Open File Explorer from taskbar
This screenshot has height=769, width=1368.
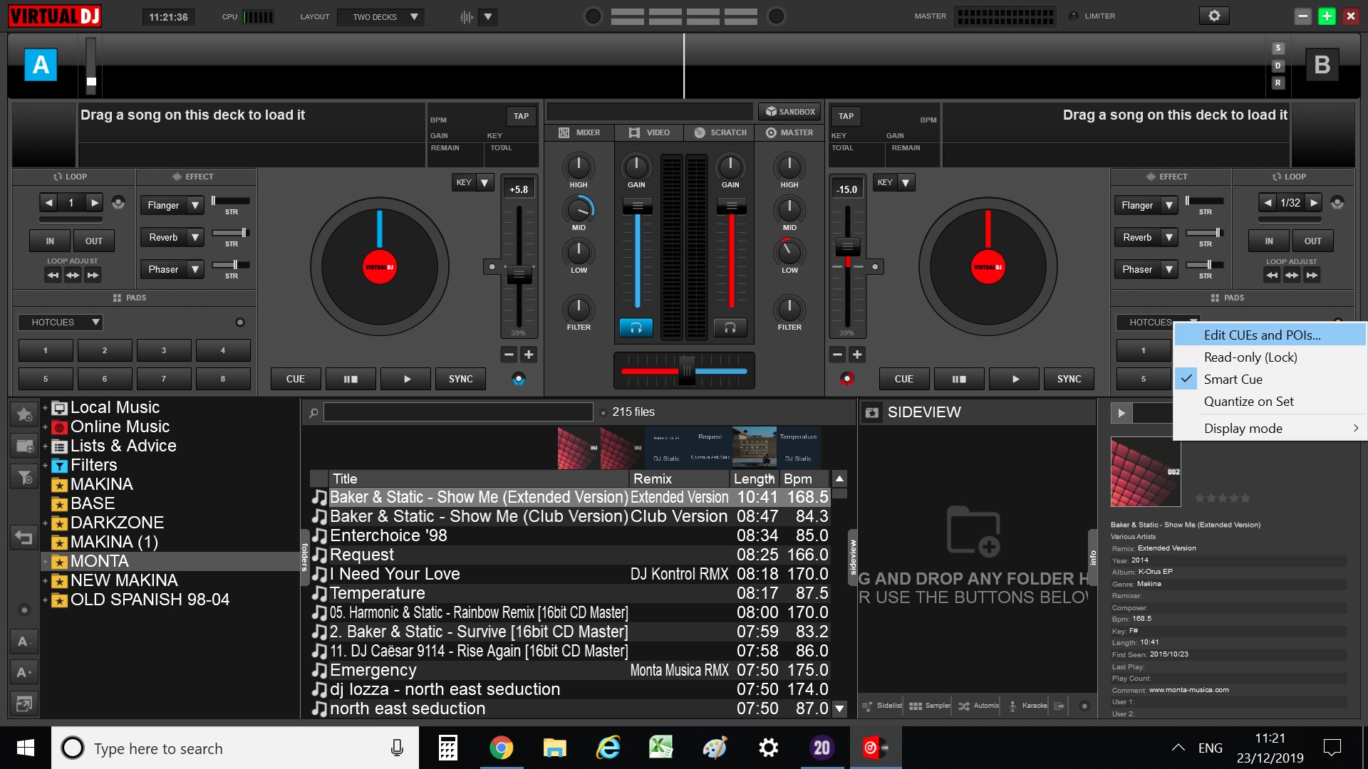tap(554, 748)
